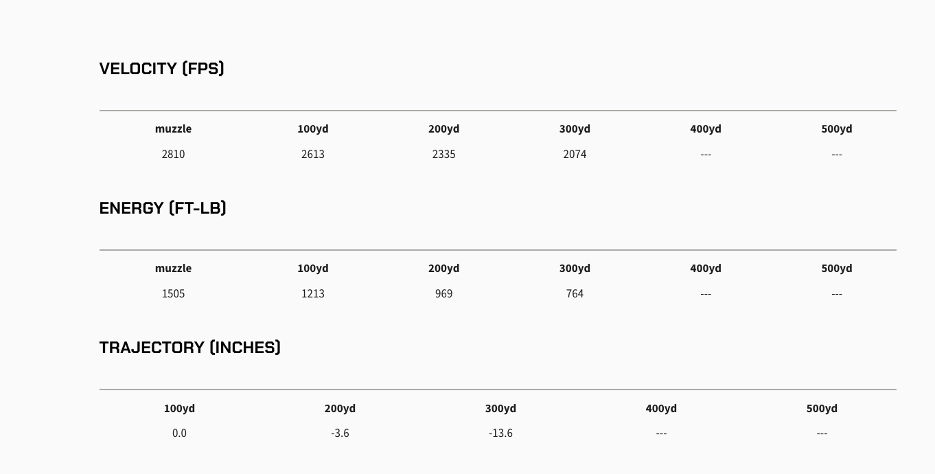The width and height of the screenshot is (935, 474).
Task: Select the 200yd energy value 969
Action: [443, 294]
